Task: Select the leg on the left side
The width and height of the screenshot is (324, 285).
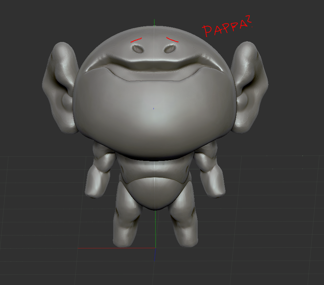Action: (x=126, y=223)
